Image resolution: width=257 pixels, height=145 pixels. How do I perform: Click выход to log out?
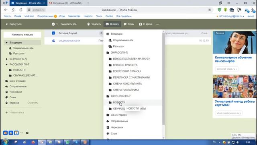[x=251, y=16]
